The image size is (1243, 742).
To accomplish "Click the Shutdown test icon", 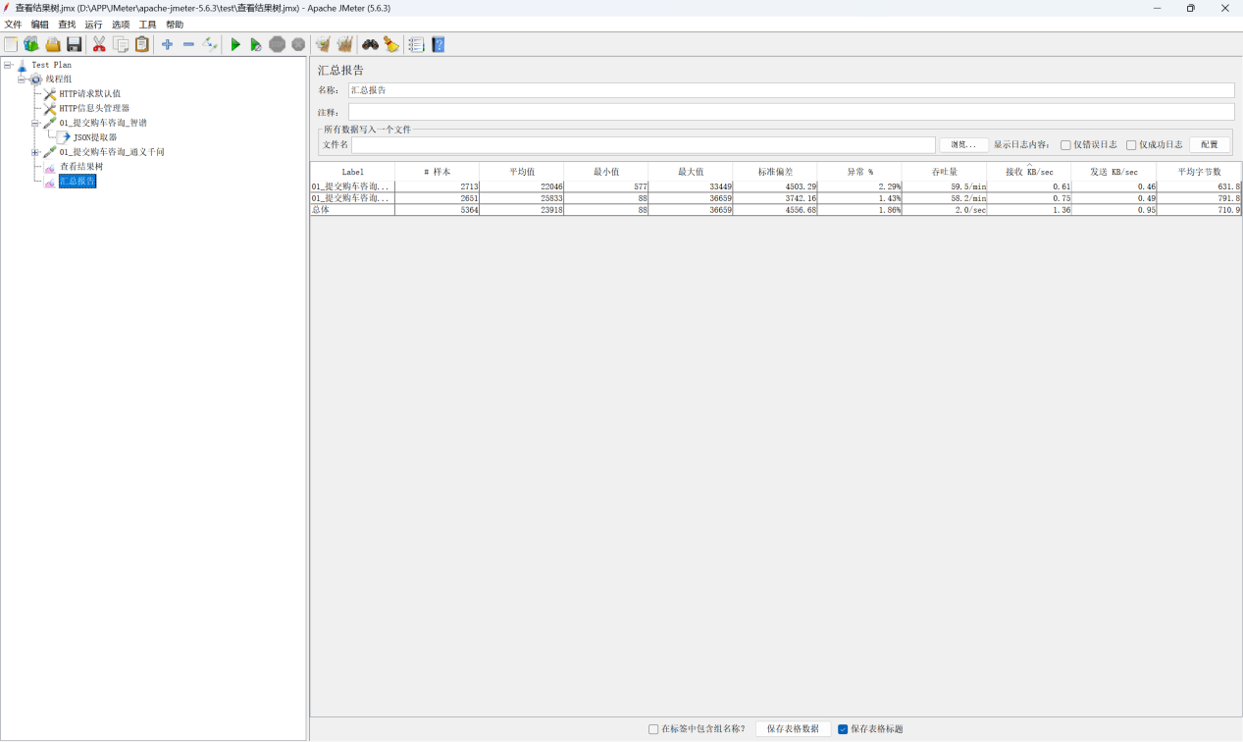I will [298, 44].
